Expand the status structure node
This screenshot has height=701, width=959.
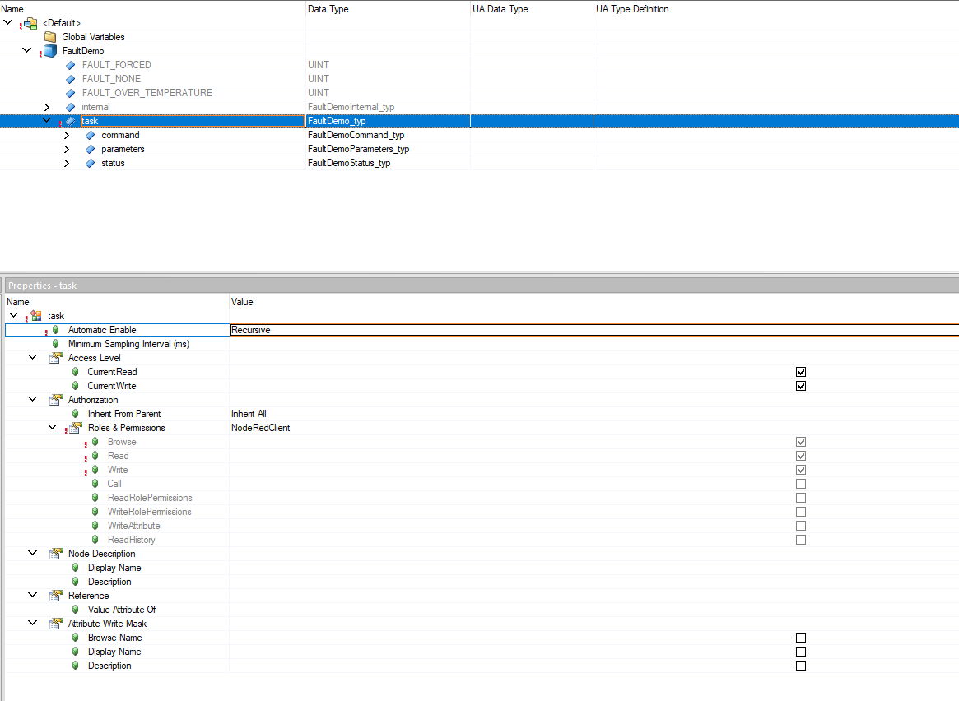(66, 164)
